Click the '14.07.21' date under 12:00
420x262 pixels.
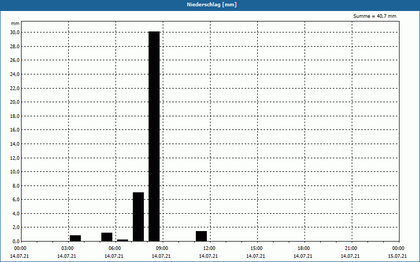(208, 256)
